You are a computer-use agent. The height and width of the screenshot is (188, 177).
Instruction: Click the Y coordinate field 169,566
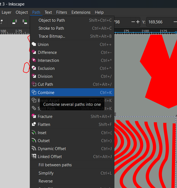click(159, 22)
